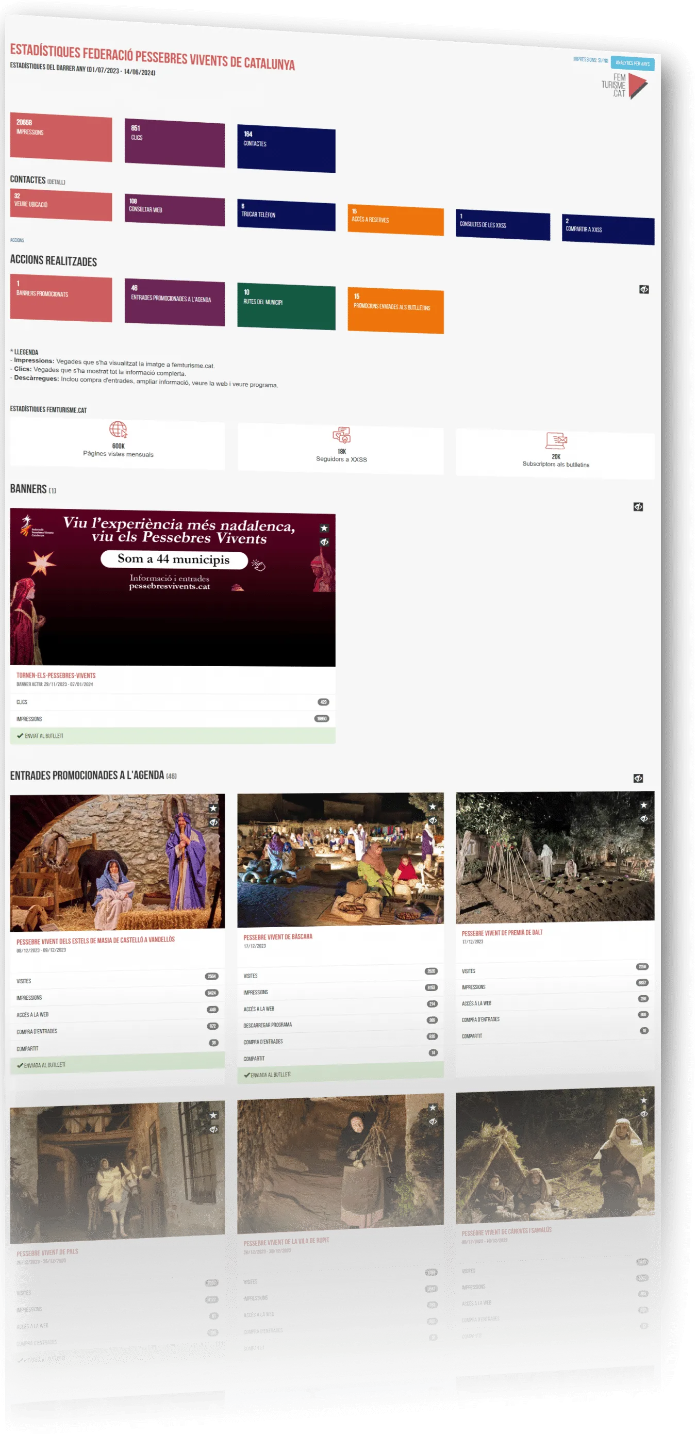Click Entrades Promocionades a l'Agenda tile
This screenshot has width=697, height=1434.
click(175, 302)
